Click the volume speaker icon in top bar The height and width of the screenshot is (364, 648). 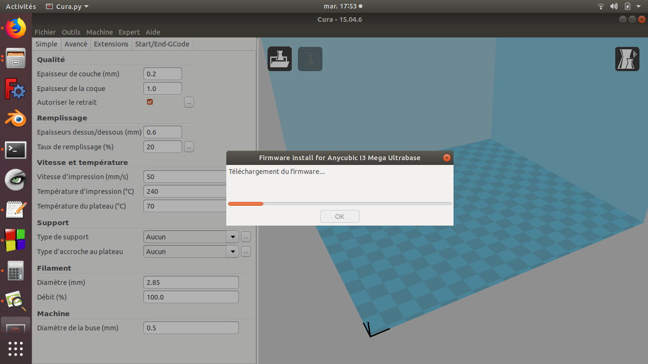[614, 7]
